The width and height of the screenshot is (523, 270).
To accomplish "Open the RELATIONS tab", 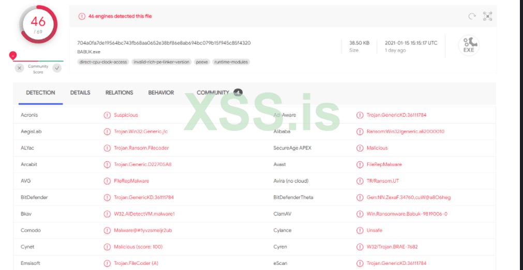I will coord(119,93).
